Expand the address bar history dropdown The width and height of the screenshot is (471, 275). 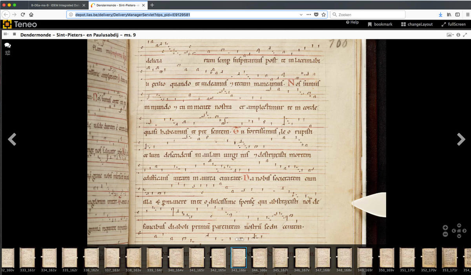tap(301, 15)
